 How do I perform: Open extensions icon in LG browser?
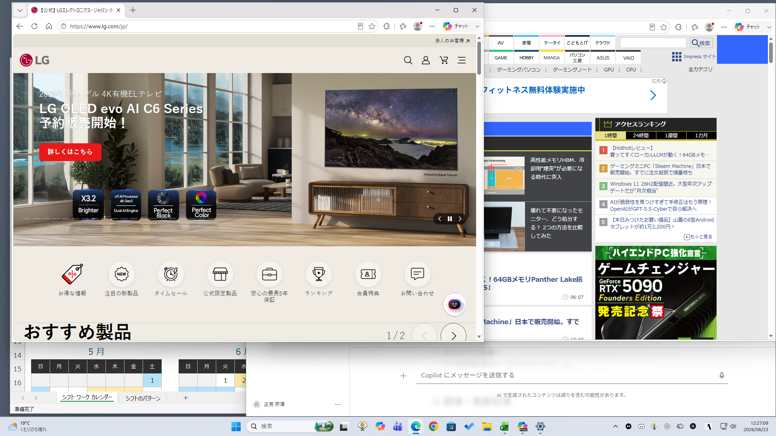coord(387,26)
